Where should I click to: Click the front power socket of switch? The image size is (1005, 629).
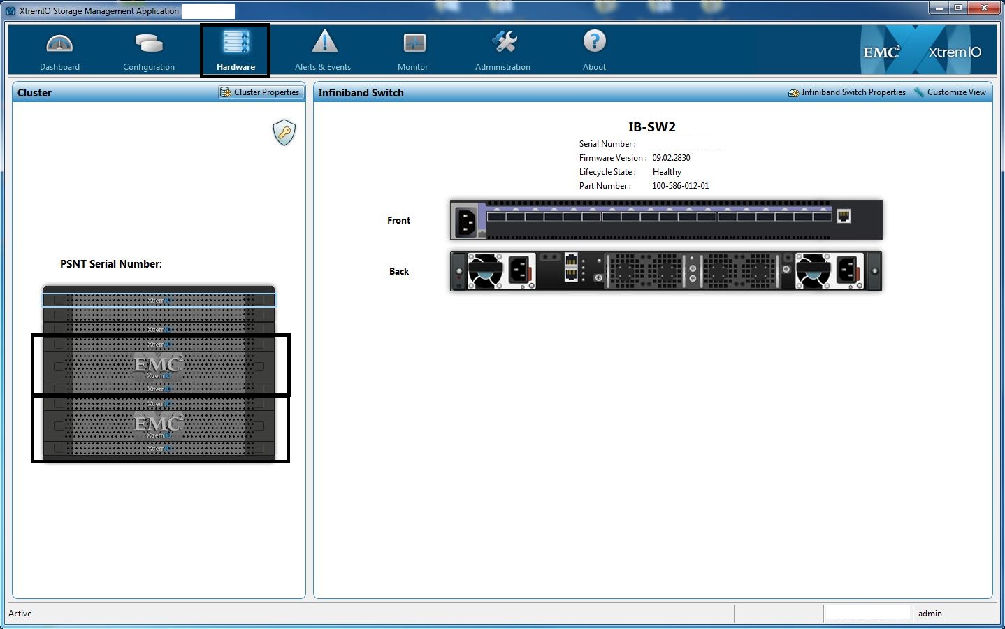click(466, 222)
